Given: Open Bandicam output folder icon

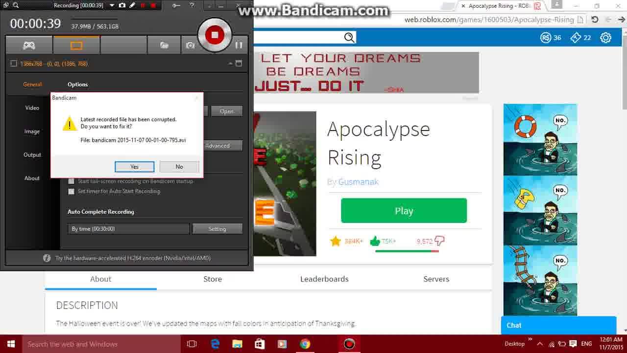Looking at the screenshot, I should point(165,45).
